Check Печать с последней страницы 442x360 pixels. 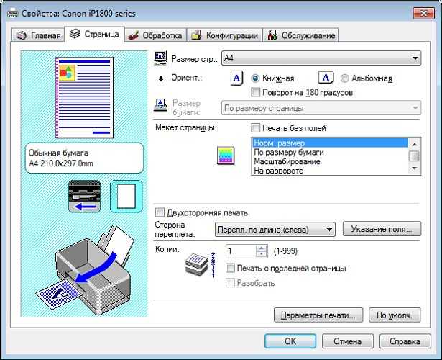230,268
